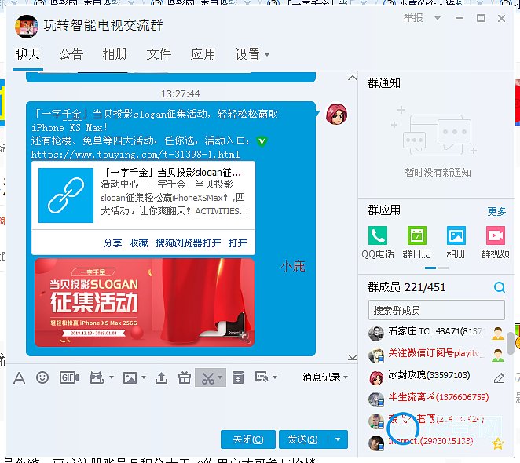Click the chat bubble pencil icon

click(x=262, y=377)
